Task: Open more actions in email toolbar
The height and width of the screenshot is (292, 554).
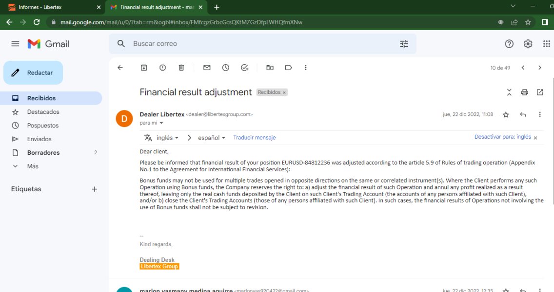Action: tap(306, 68)
